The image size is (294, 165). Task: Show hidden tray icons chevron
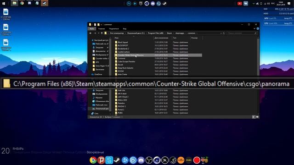[x=254, y=4]
